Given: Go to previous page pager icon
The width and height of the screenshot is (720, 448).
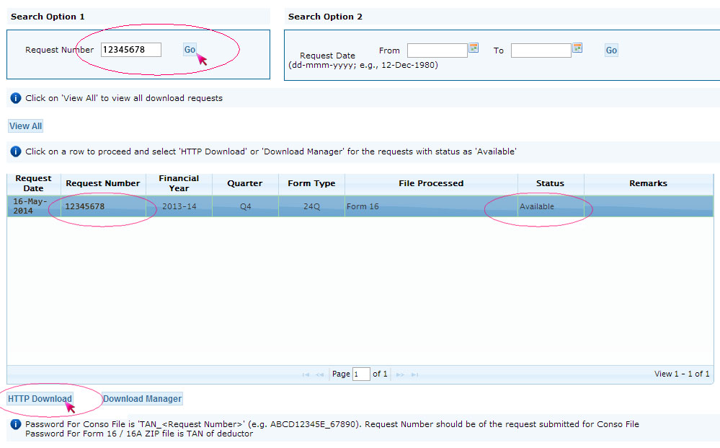Looking at the screenshot, I should click(x=319, y=374).
